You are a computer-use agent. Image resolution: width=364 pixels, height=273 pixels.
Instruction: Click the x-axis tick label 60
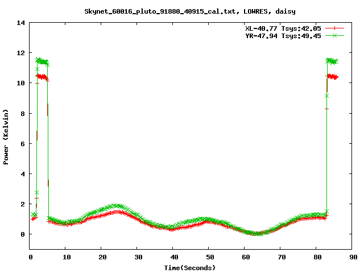(246, 257)
